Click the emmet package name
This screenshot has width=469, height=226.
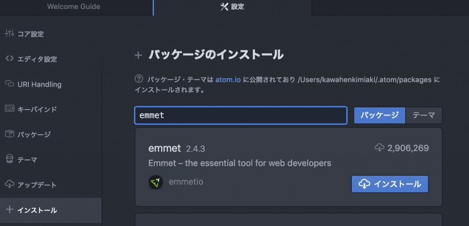pyautogui.click(x=164, y=148)
